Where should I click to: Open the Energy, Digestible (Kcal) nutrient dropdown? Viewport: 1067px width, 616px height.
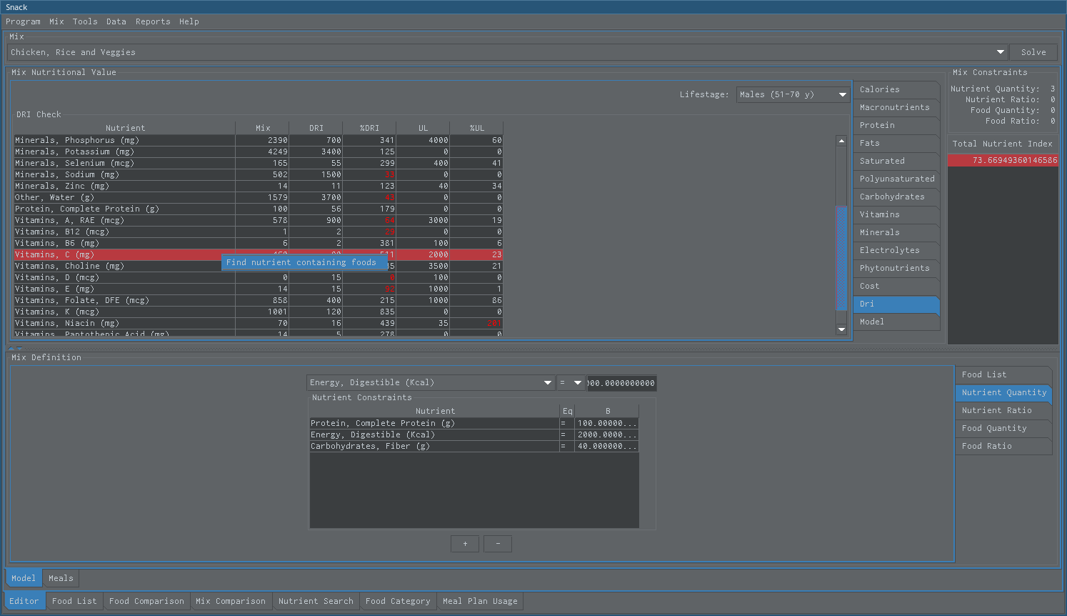(431, 382)
